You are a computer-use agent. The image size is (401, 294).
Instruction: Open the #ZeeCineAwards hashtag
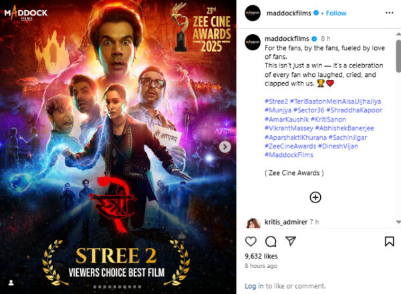[290, 146]
